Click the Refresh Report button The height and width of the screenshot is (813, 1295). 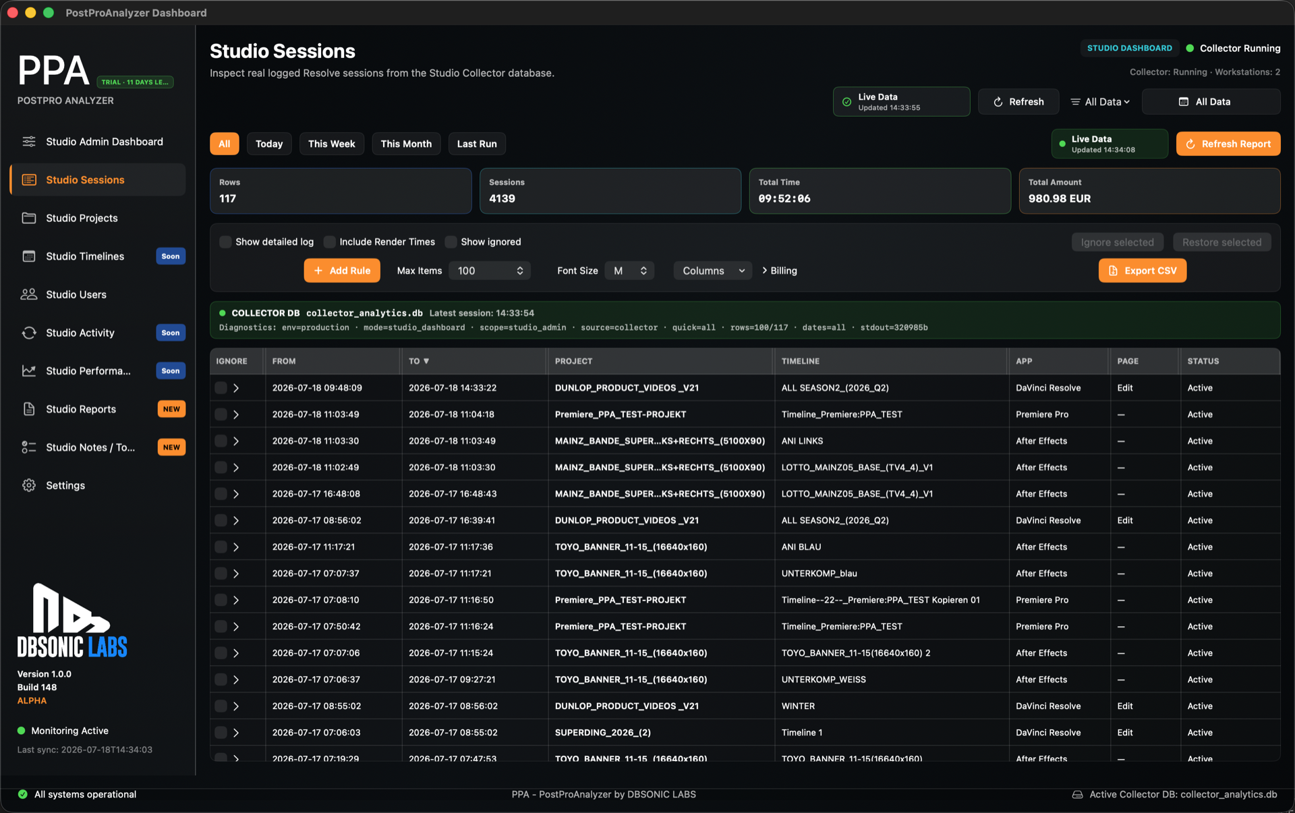click(x=1228, y=144)
